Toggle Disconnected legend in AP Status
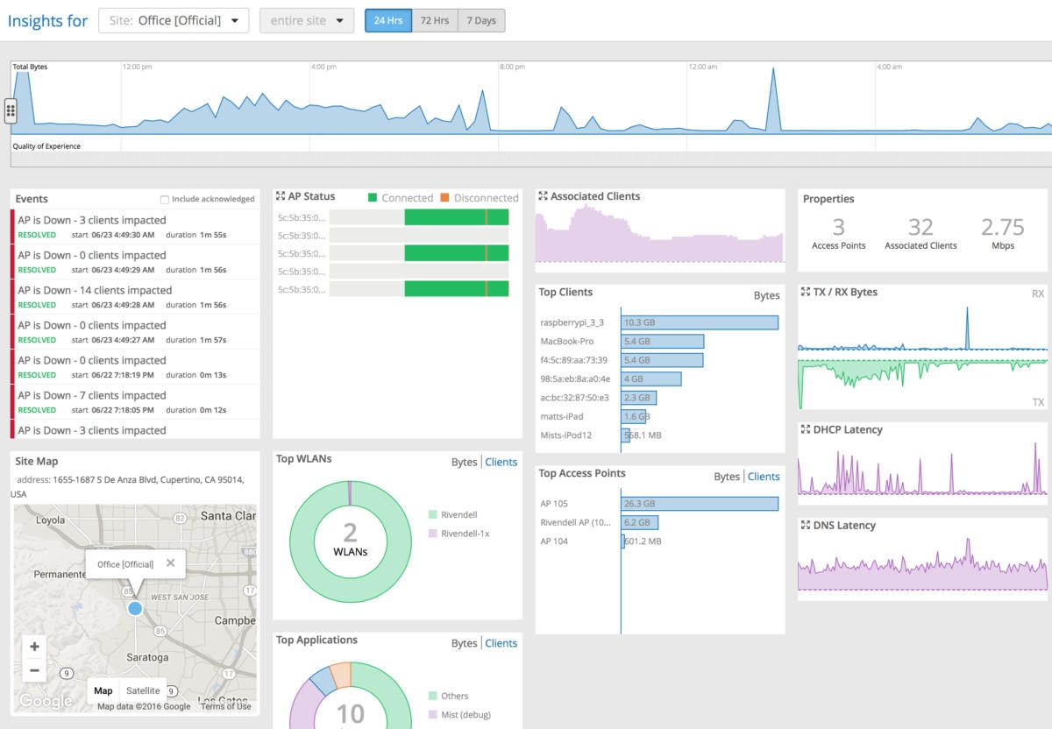 point(480,198)
